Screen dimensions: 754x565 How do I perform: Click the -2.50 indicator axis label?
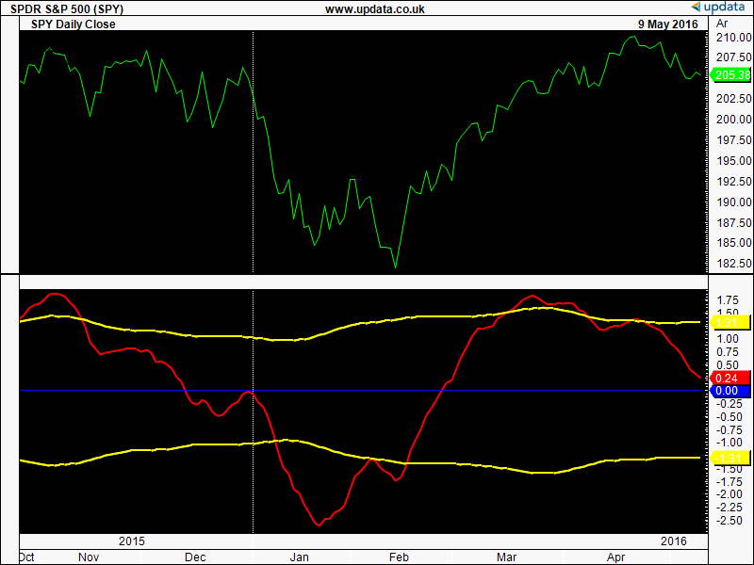[x=729, y=521]
